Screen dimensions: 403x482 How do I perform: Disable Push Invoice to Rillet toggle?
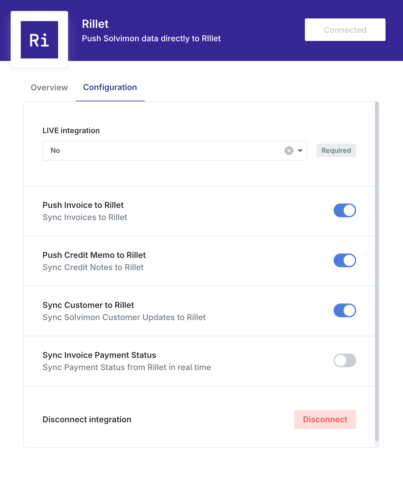click(345, 210)
